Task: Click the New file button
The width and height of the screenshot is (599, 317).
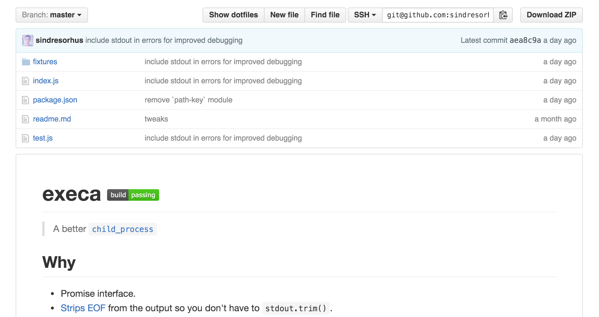Action: [284, 15]
